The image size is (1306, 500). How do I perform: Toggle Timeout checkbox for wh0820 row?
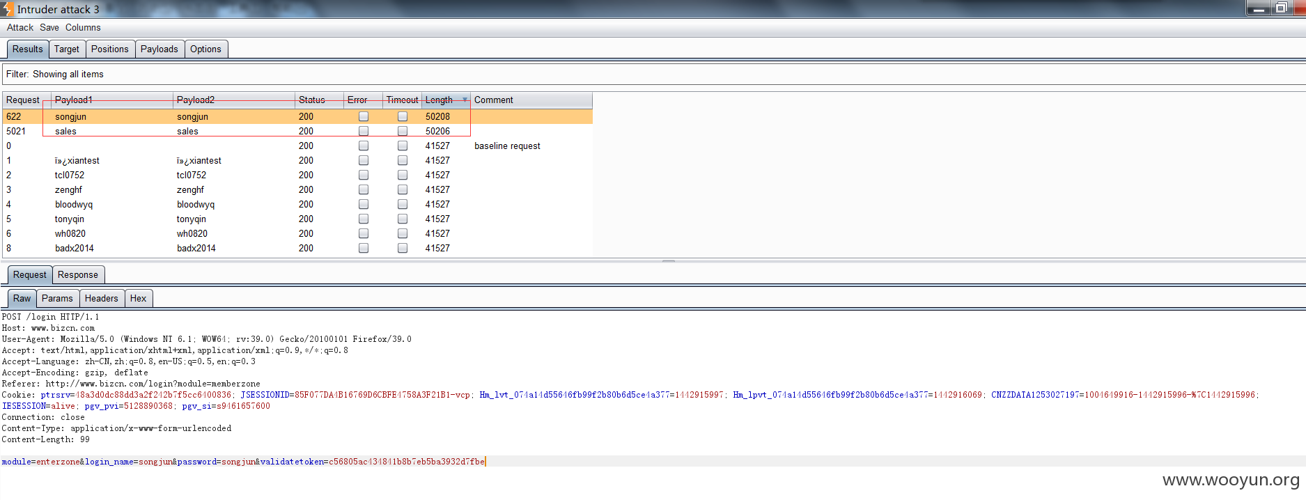coord(403,233)
